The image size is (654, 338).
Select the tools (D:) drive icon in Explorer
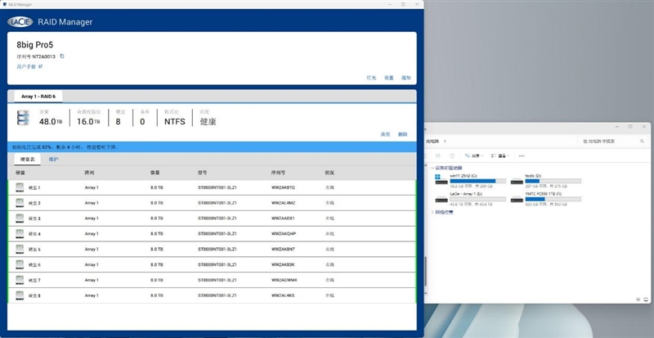517,181
